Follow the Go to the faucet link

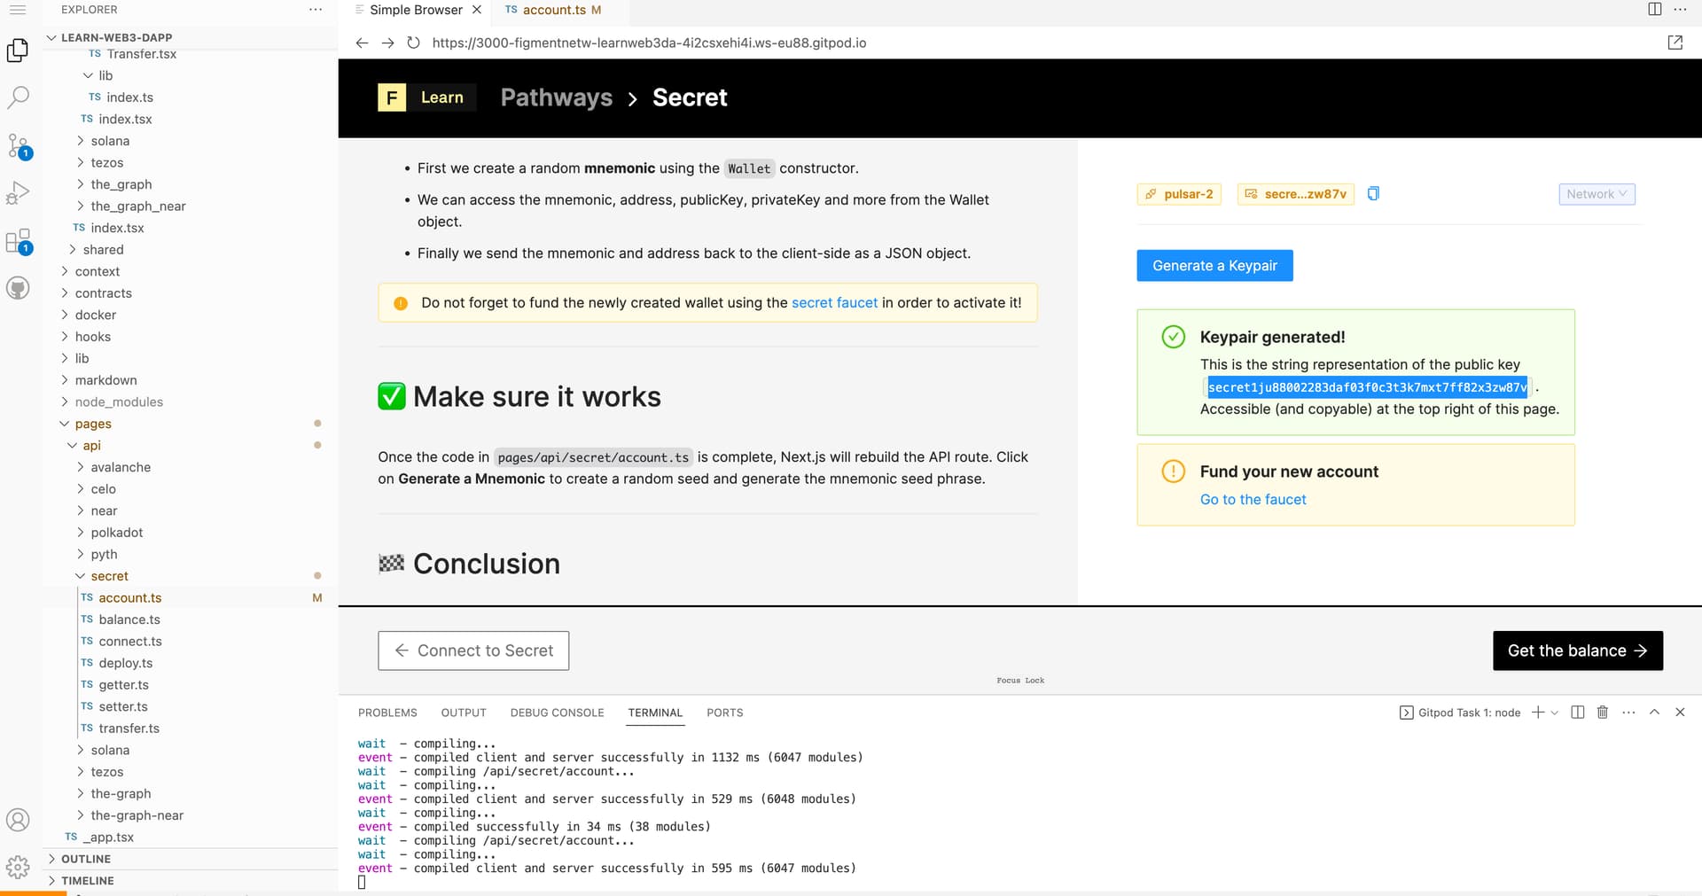(x=1253, y=500)
